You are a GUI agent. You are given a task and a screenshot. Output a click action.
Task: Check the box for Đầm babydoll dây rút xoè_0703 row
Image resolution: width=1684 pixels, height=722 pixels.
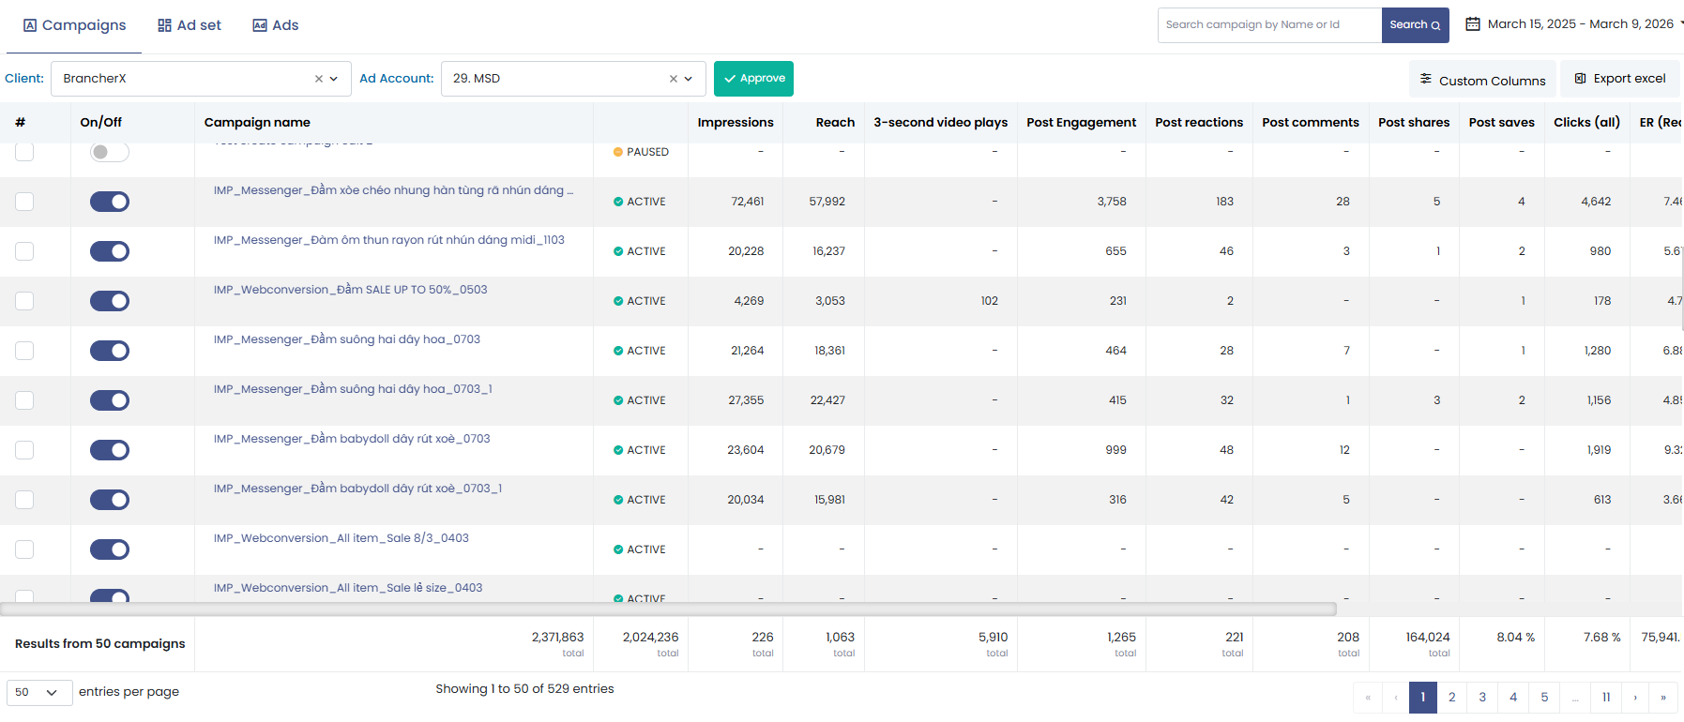click(24, 450)
